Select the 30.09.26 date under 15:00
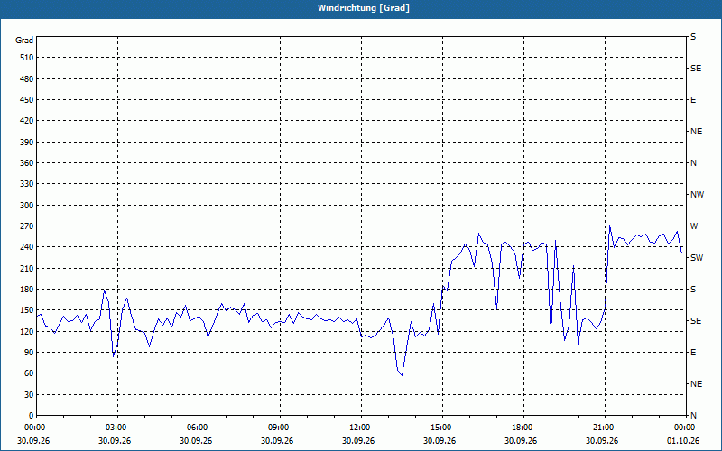This screenshot has height=451, width=722. (x=440, y=441)
